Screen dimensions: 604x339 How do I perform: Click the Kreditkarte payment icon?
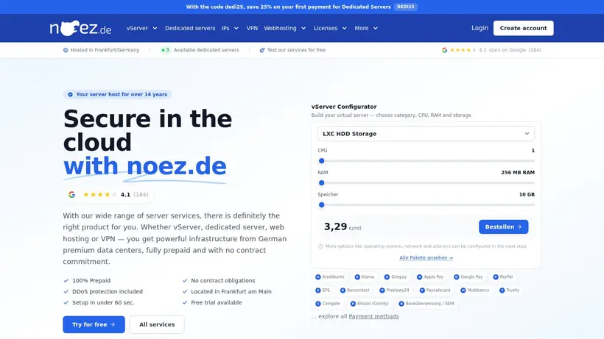click(318, 276)
